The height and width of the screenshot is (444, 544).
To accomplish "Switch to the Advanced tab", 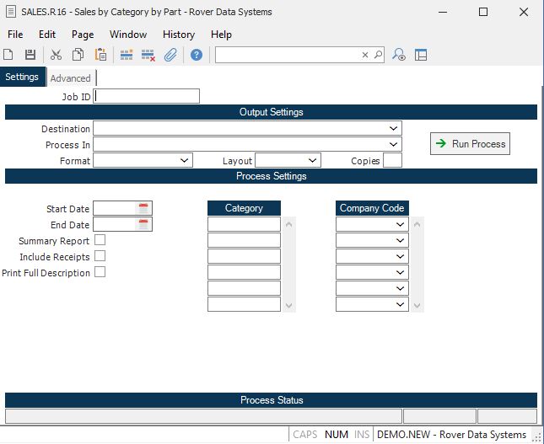I will [x=70, y=78].
